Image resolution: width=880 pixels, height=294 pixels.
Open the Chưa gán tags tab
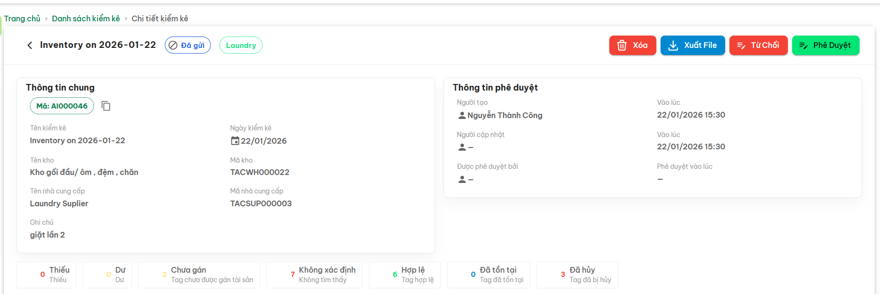(199, 275)
